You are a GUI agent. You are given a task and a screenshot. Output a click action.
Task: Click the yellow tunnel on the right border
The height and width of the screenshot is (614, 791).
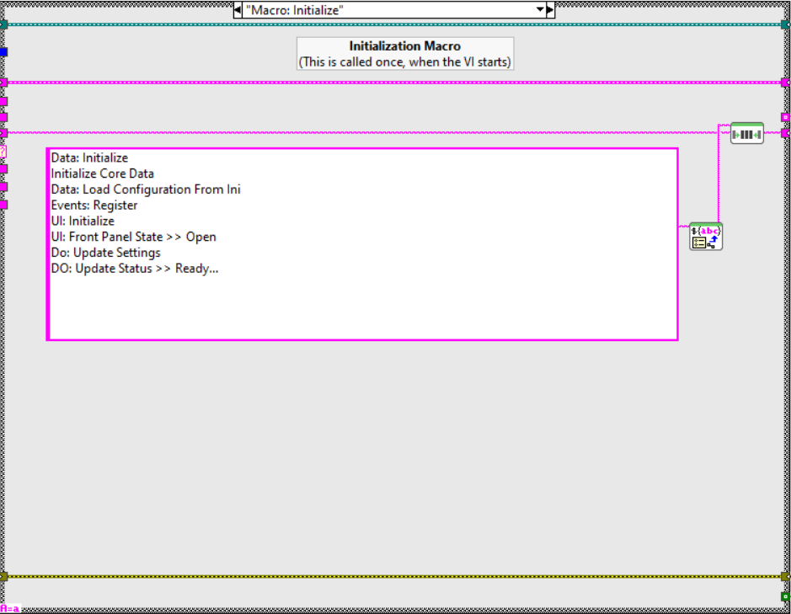[785, 577]
